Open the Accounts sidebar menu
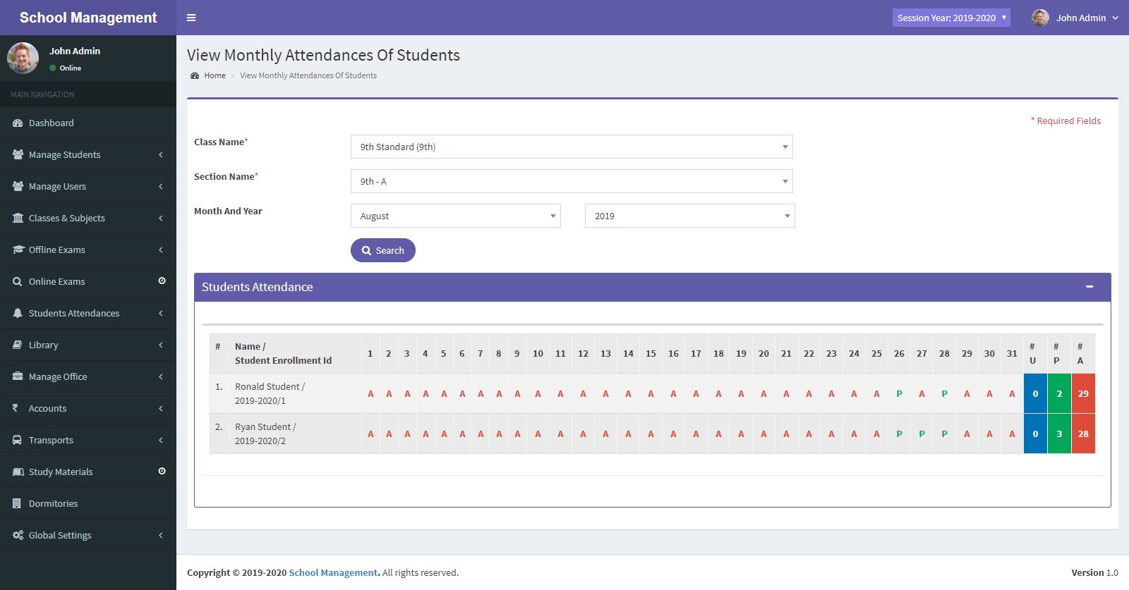 87,408
